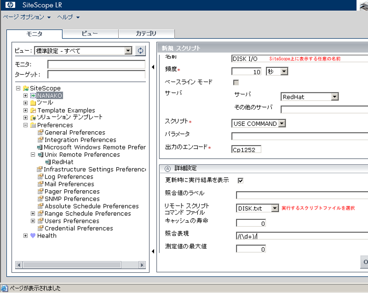Click the refresh view icon
This screenshot has height=293, width=368.
140,51
